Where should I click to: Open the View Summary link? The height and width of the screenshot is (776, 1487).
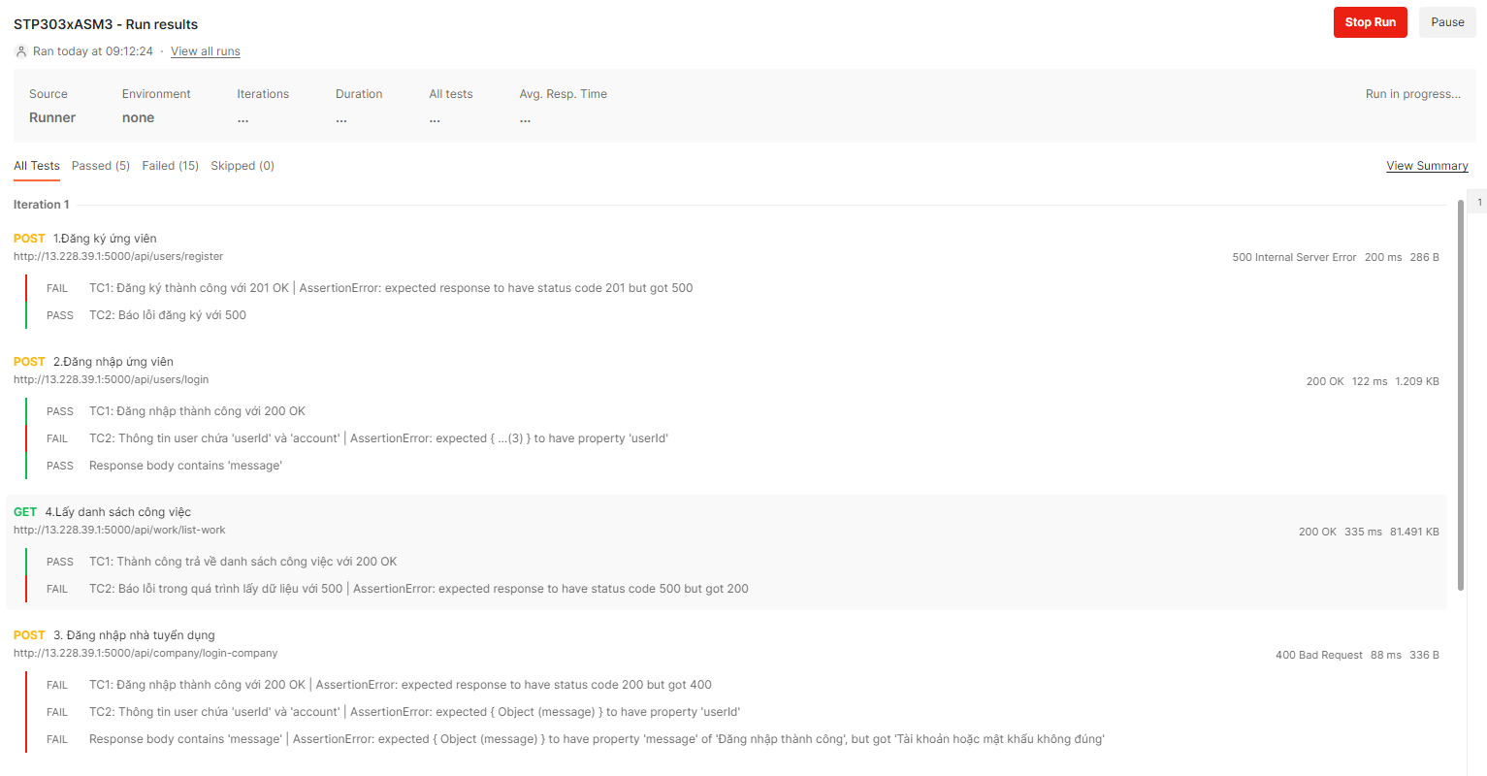[1427, 165]
